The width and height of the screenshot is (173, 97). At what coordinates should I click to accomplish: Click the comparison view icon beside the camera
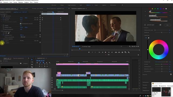click(x=125, y=52)
